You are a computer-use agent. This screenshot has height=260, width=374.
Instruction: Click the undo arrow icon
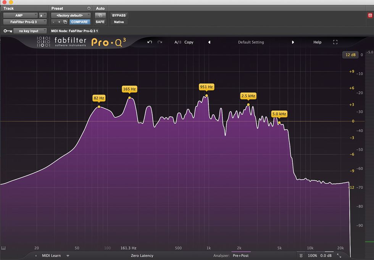point(150,42)
